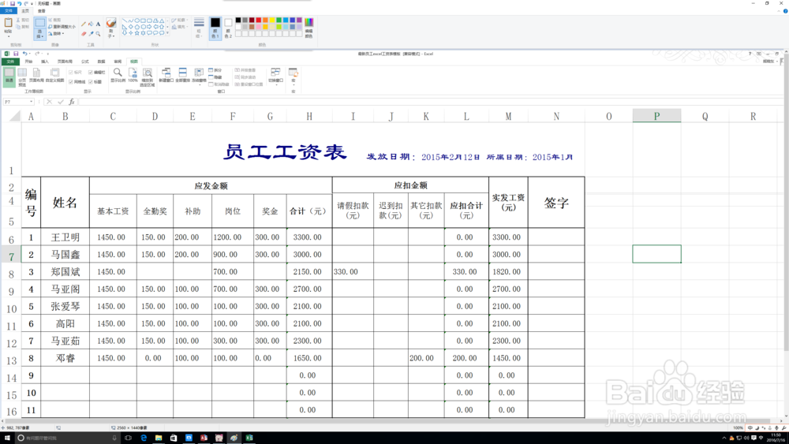Click the Insert Function fx button
This screenshot has width=789, height=444.
point(72,102)
